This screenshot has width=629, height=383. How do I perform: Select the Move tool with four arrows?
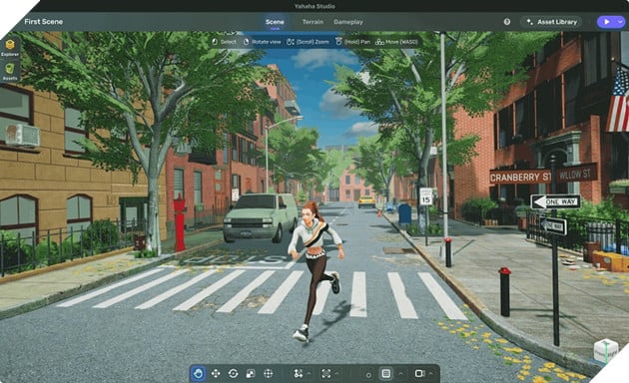216,373
